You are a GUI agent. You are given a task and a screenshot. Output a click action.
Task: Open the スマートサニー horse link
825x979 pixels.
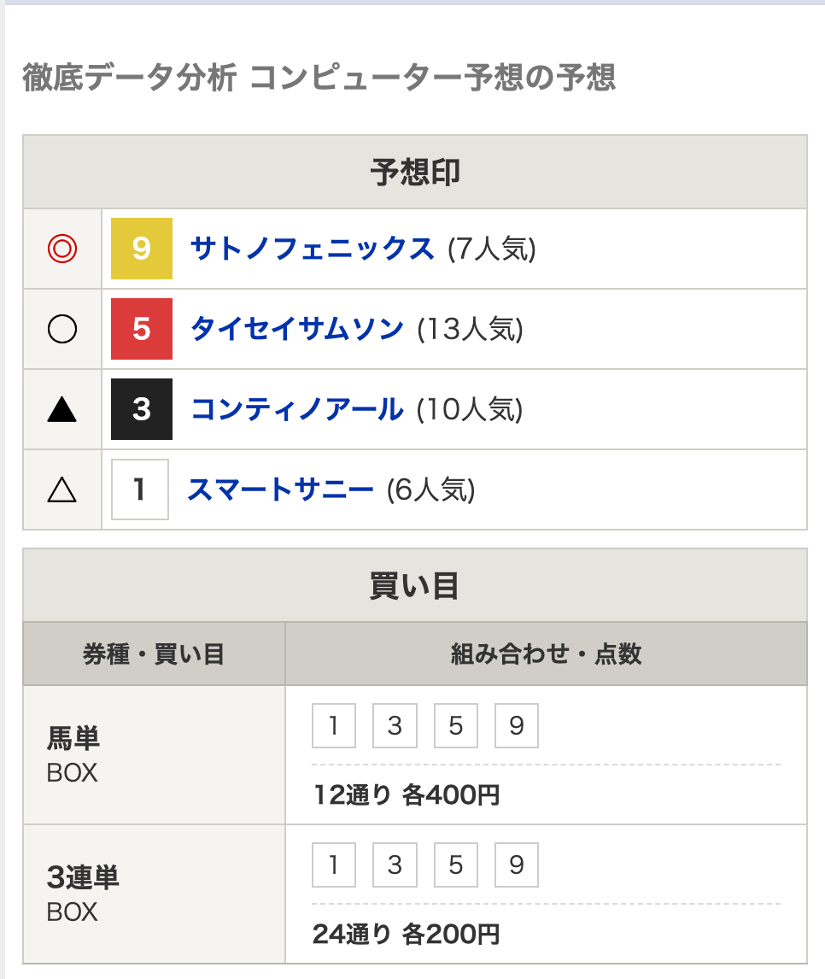click(280, 489)
